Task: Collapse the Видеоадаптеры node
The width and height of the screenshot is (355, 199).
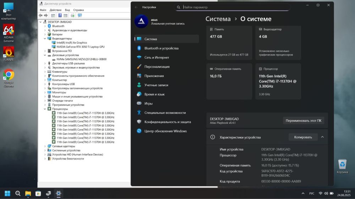Action: pyautogui.click(x=45, y=39)
